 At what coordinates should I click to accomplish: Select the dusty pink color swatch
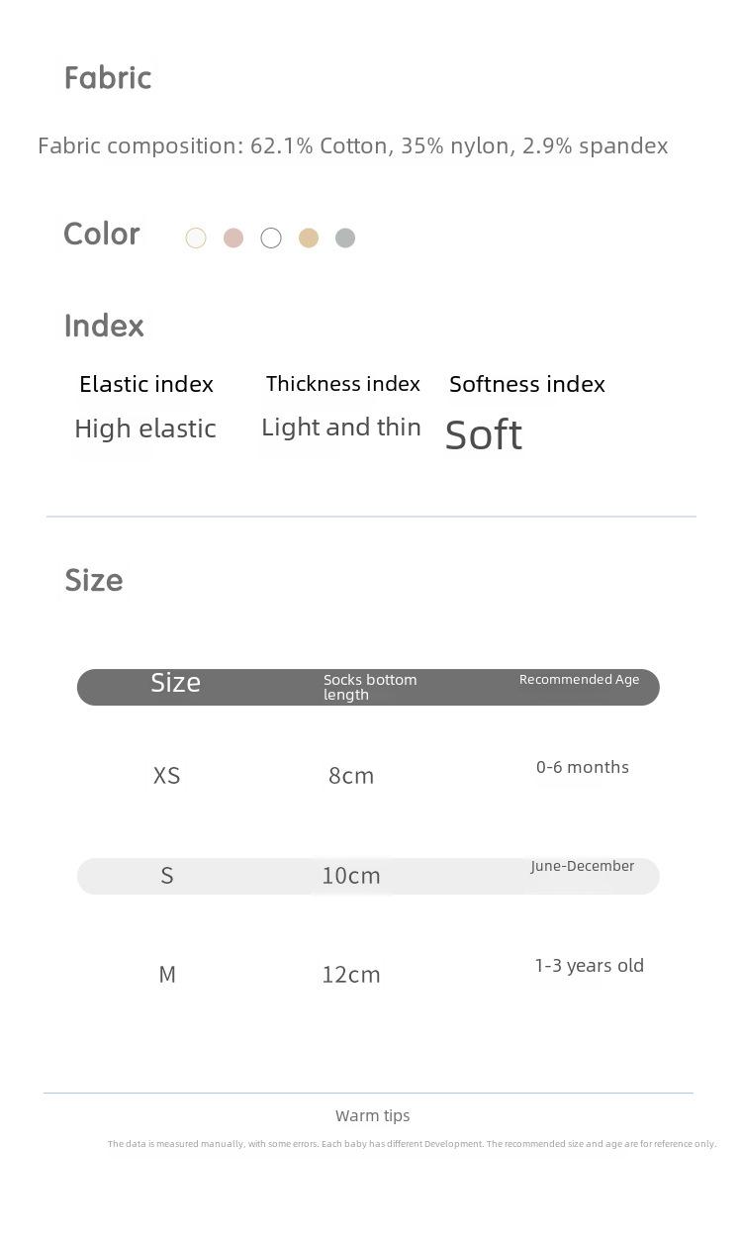click(233, 238)
